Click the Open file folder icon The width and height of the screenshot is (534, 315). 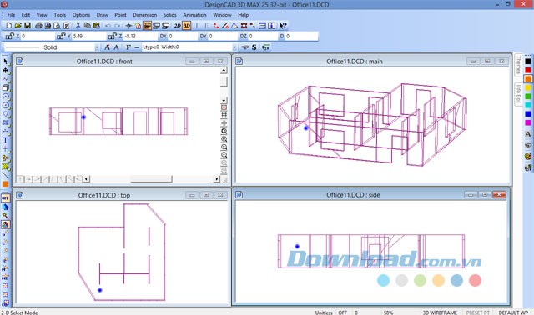[18, 26]
